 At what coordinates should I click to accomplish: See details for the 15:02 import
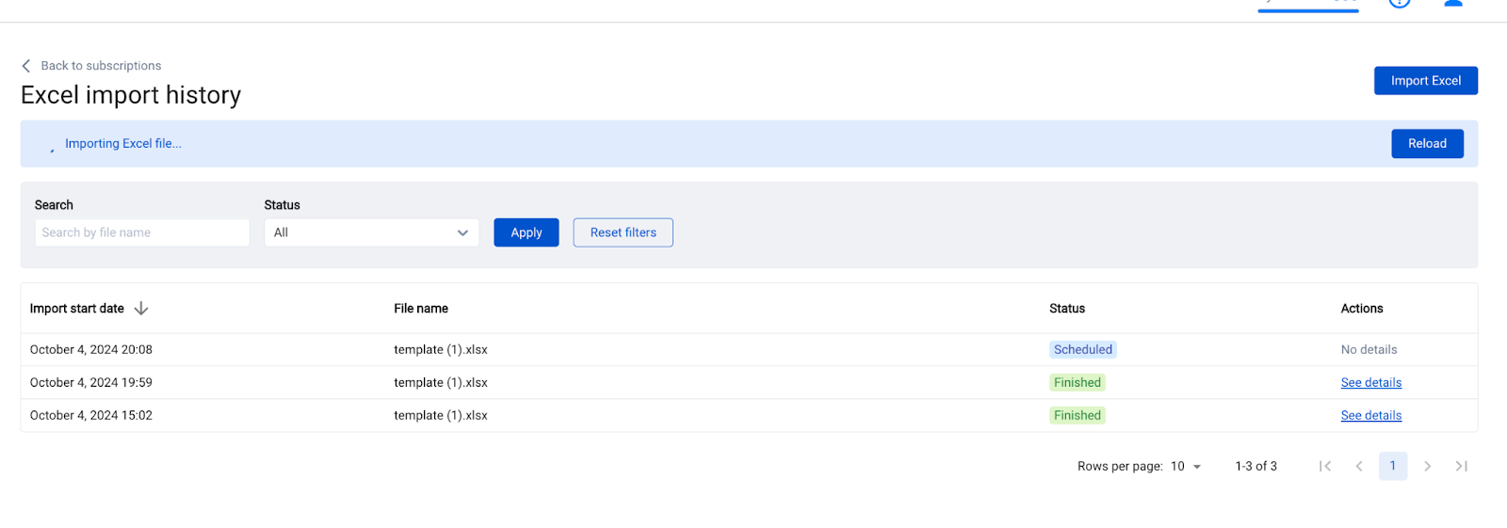tap(1371, 416)
